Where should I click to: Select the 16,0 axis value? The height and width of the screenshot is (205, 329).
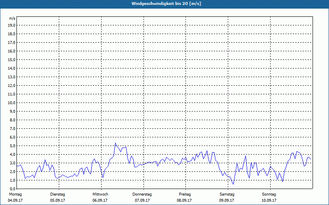tap(12, 51)
